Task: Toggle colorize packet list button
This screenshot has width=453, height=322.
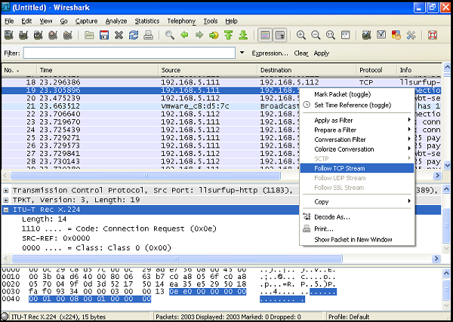Action: click(x=265, y=35)
